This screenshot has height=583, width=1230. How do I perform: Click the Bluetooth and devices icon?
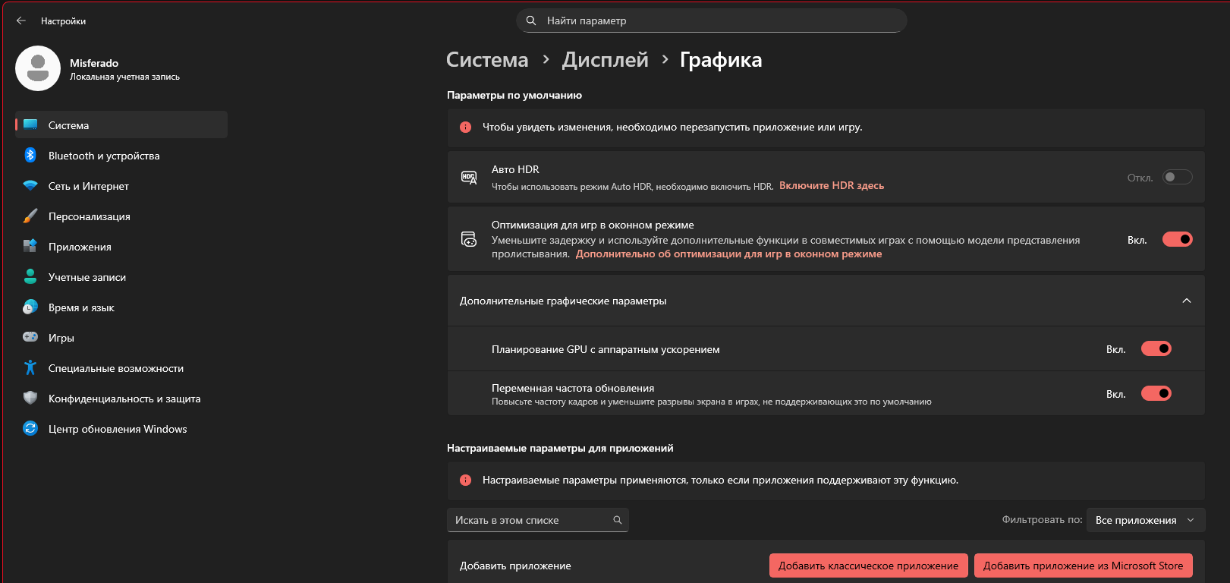click(x=30, y=155)
